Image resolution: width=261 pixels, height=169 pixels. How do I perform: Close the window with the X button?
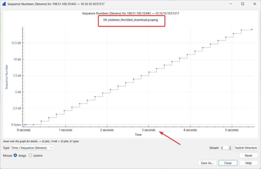tap(254, 4)
